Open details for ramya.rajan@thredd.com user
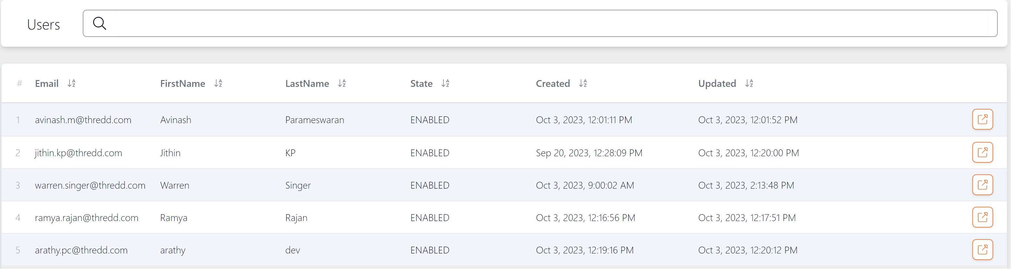The width and height of the screenshot is (1011, 269). coord(982,217)
